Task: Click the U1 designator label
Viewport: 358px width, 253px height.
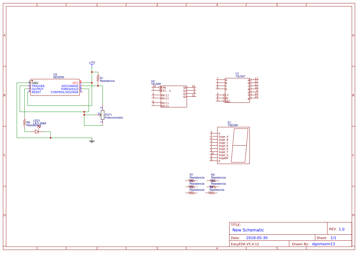Action: [x=237, y=74]
